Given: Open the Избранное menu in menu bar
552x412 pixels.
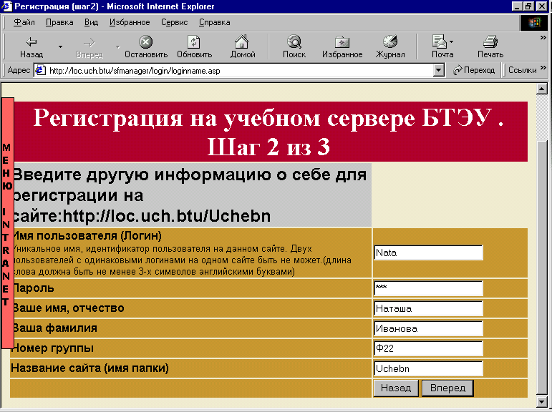Looking at the screenshot, I should [x=130, y=22].
